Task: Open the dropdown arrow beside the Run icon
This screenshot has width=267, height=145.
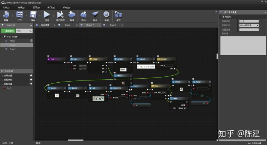Action: (53, 16)
